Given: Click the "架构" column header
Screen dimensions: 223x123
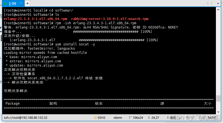Looking at the screenshot, I should point(53,104).
